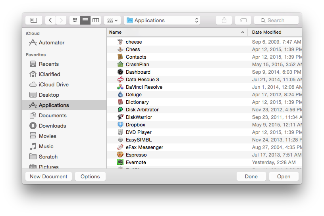Click the DiskWarrior app icon

[x=120, y=117]
